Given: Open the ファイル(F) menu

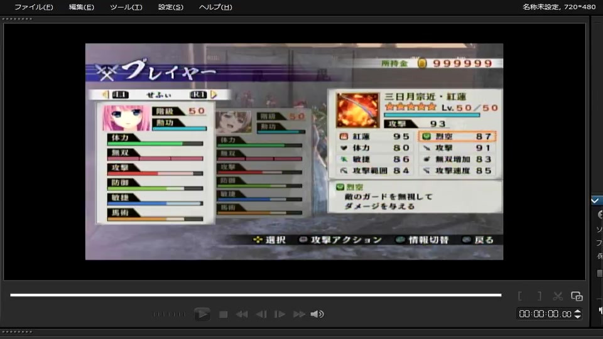Looking at the screenshot, I should pyautogui.click(x=33, y=7).
